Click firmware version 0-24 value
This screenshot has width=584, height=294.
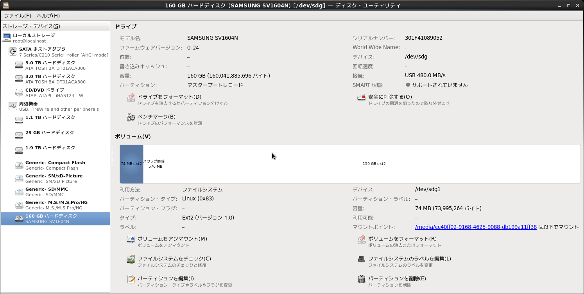193,48
